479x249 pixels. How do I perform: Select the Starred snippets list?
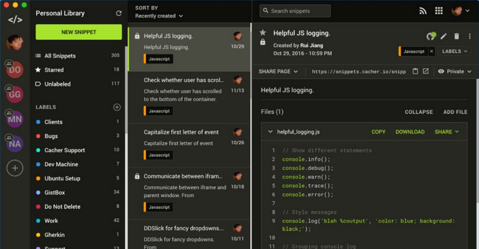pyautogui.click(x=78, y=70)
